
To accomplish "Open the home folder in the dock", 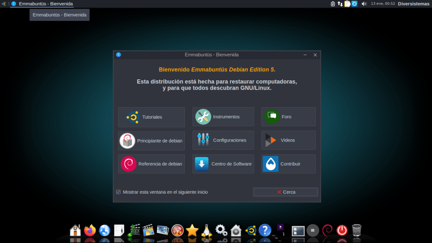I will tap(75, 231).
